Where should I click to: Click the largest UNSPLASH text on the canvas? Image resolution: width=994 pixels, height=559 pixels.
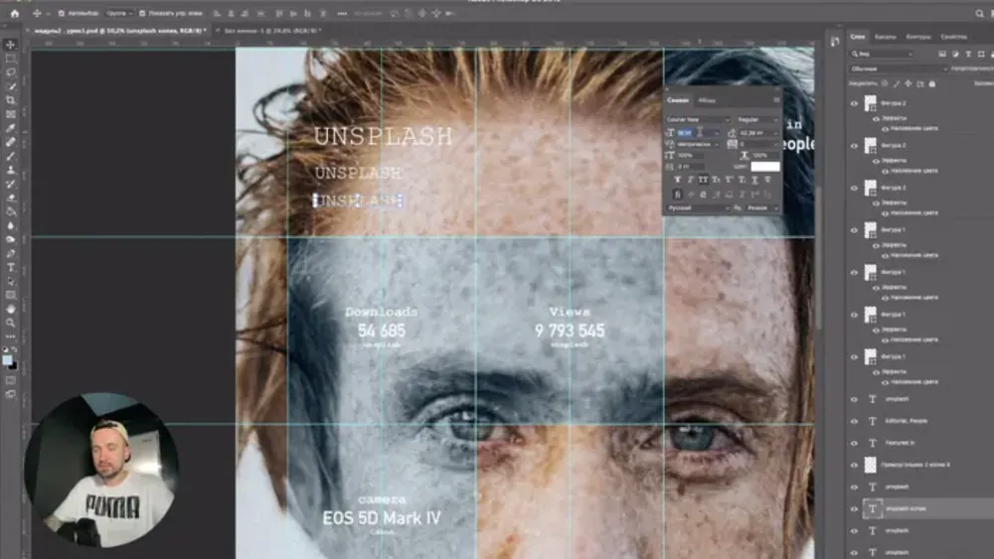pos(383,137)
